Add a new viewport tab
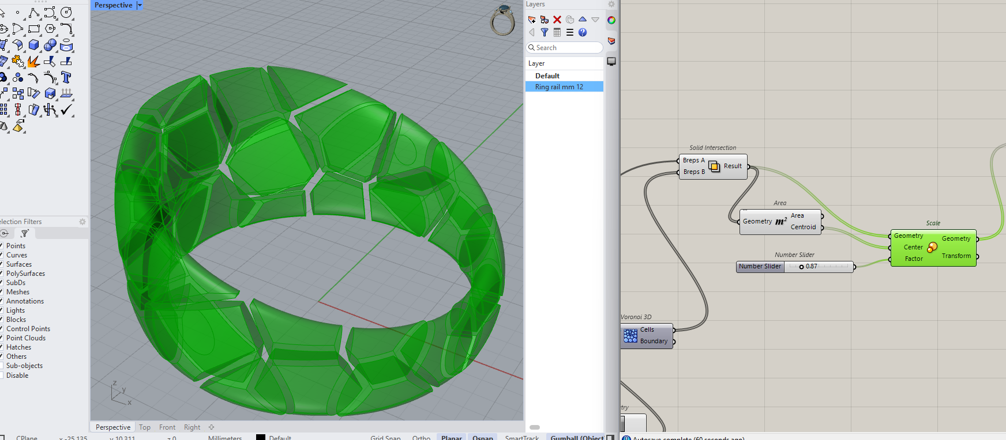 click(x=211, y=427)
